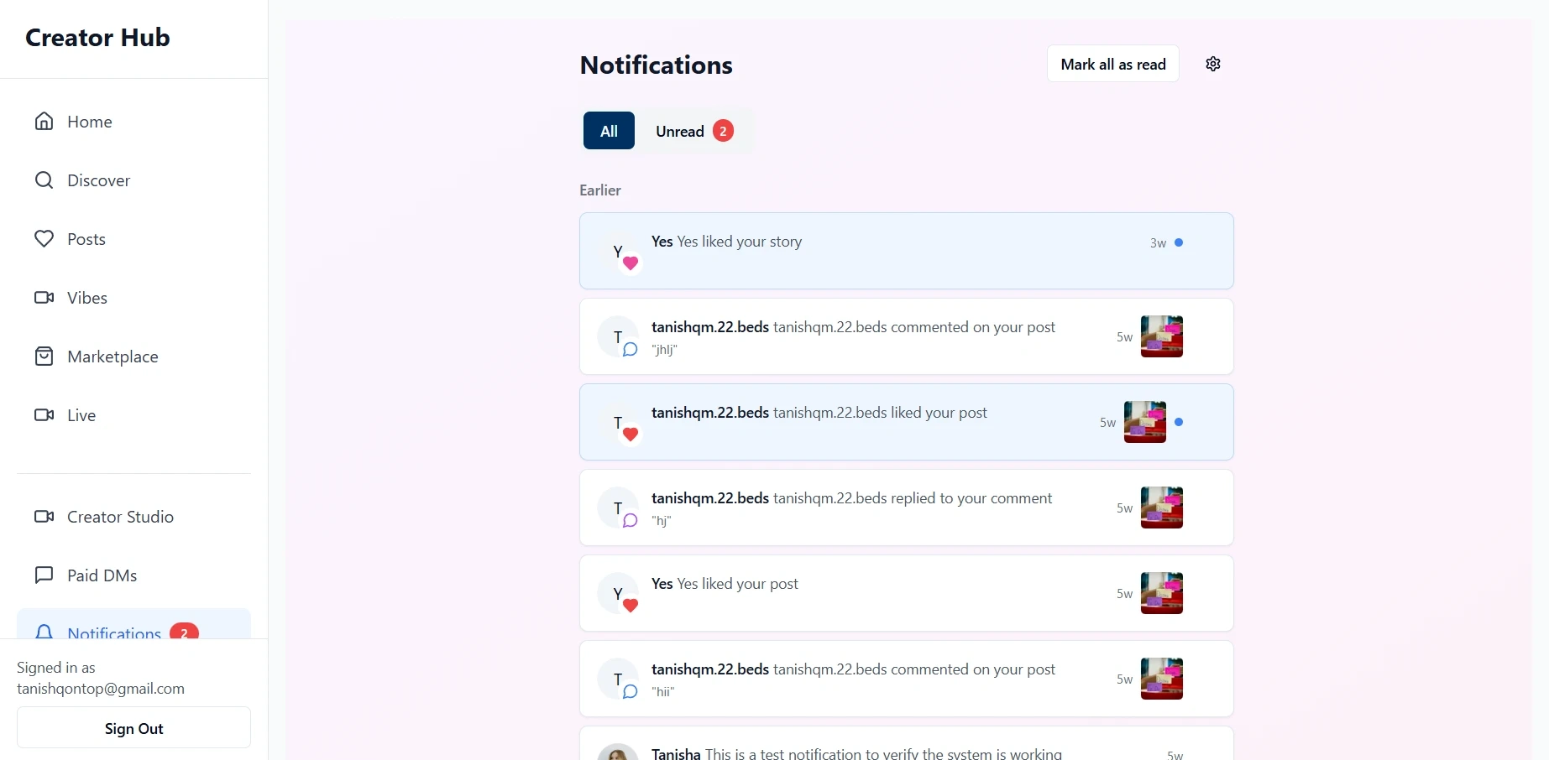The image size is (1549, 760).
Task: Open post thumbnail on "hii" comment notification
Action: pyautogui.click(x=1162, y=679)
